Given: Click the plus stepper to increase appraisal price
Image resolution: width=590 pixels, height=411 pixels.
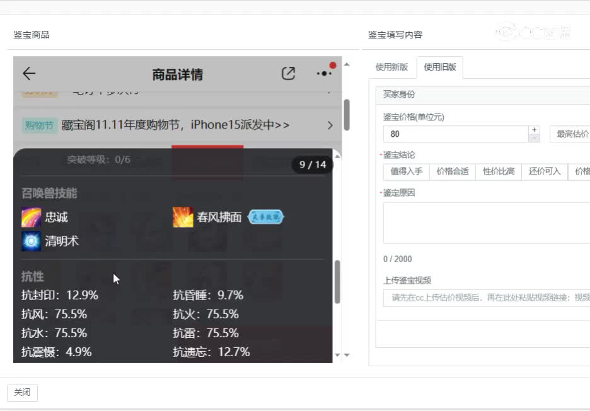Looking at the screenshot, I should (x=534, y=129).
